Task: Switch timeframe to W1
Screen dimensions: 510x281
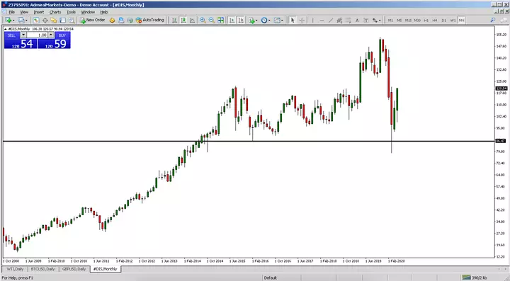Action: [453, 20]
